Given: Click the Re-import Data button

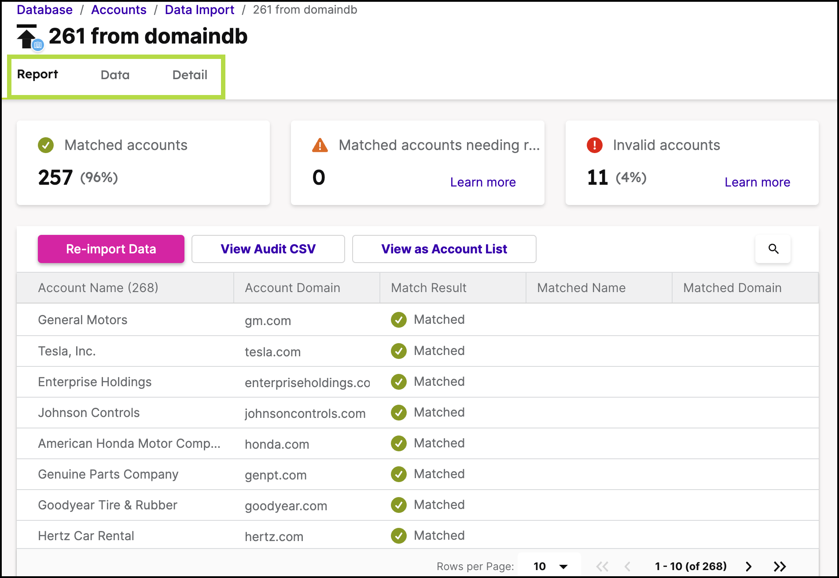Looking at the screenshot, I should coord(111,249).
